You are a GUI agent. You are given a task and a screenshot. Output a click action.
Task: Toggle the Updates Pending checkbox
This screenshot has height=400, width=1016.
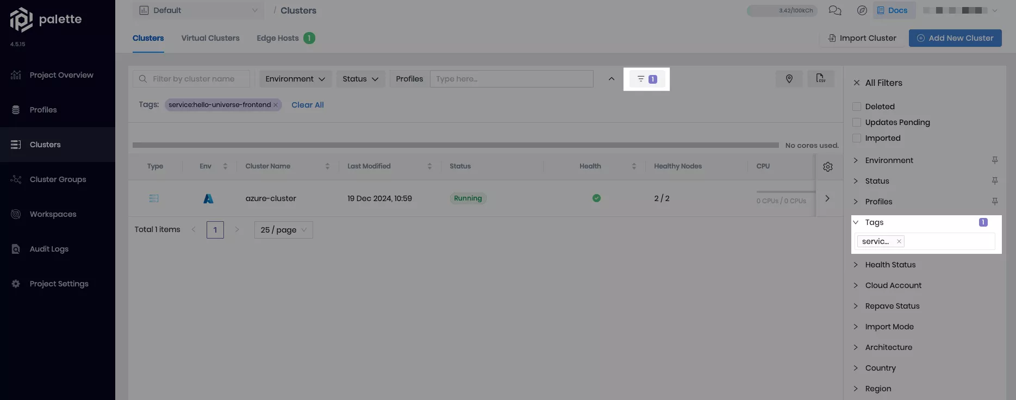click(x=857, y=122)
